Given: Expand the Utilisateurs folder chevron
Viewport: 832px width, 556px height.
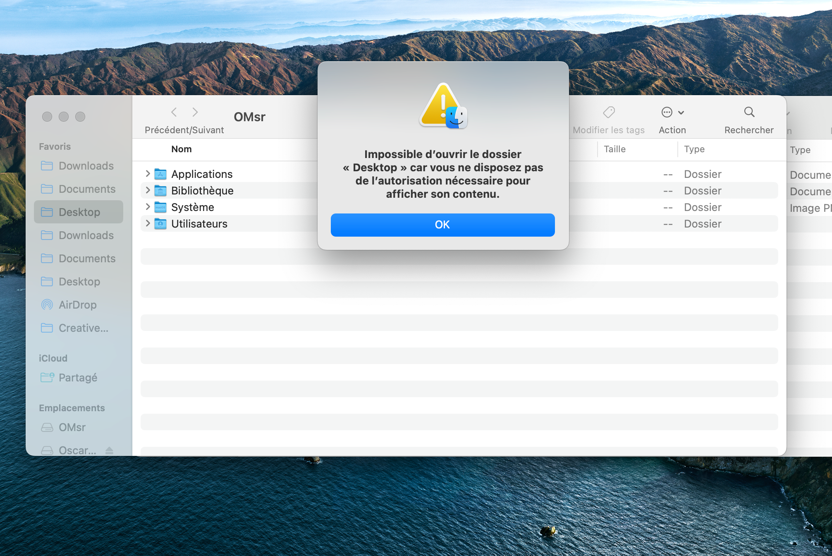Looking at the screenshot, I should coord(148,223).
